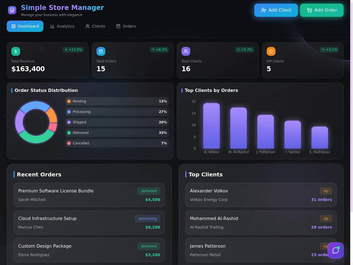Image resolution: width=353 pixels, height=265 pixels.
Task: Open the floating chat bubble icon
Action: coord(336,250)
